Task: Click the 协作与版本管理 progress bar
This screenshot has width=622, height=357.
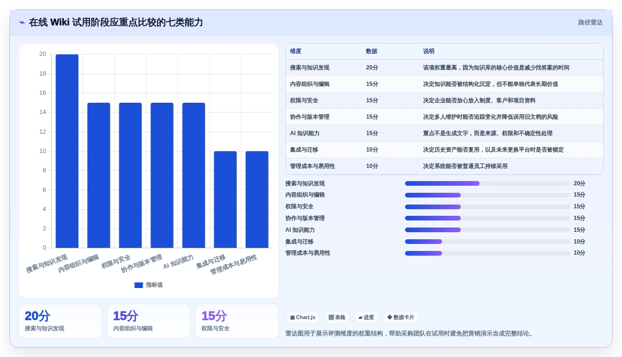Action: 487,218
